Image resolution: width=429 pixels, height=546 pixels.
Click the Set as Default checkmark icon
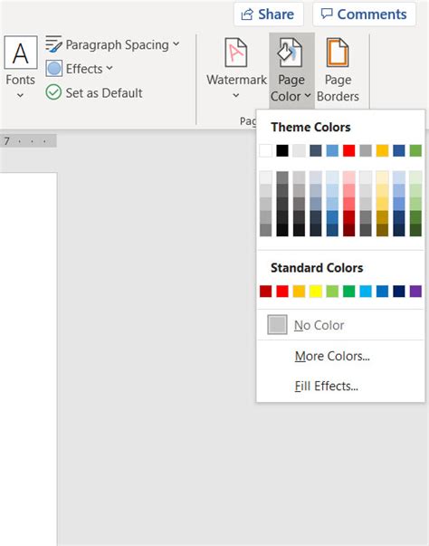(53, 92)
